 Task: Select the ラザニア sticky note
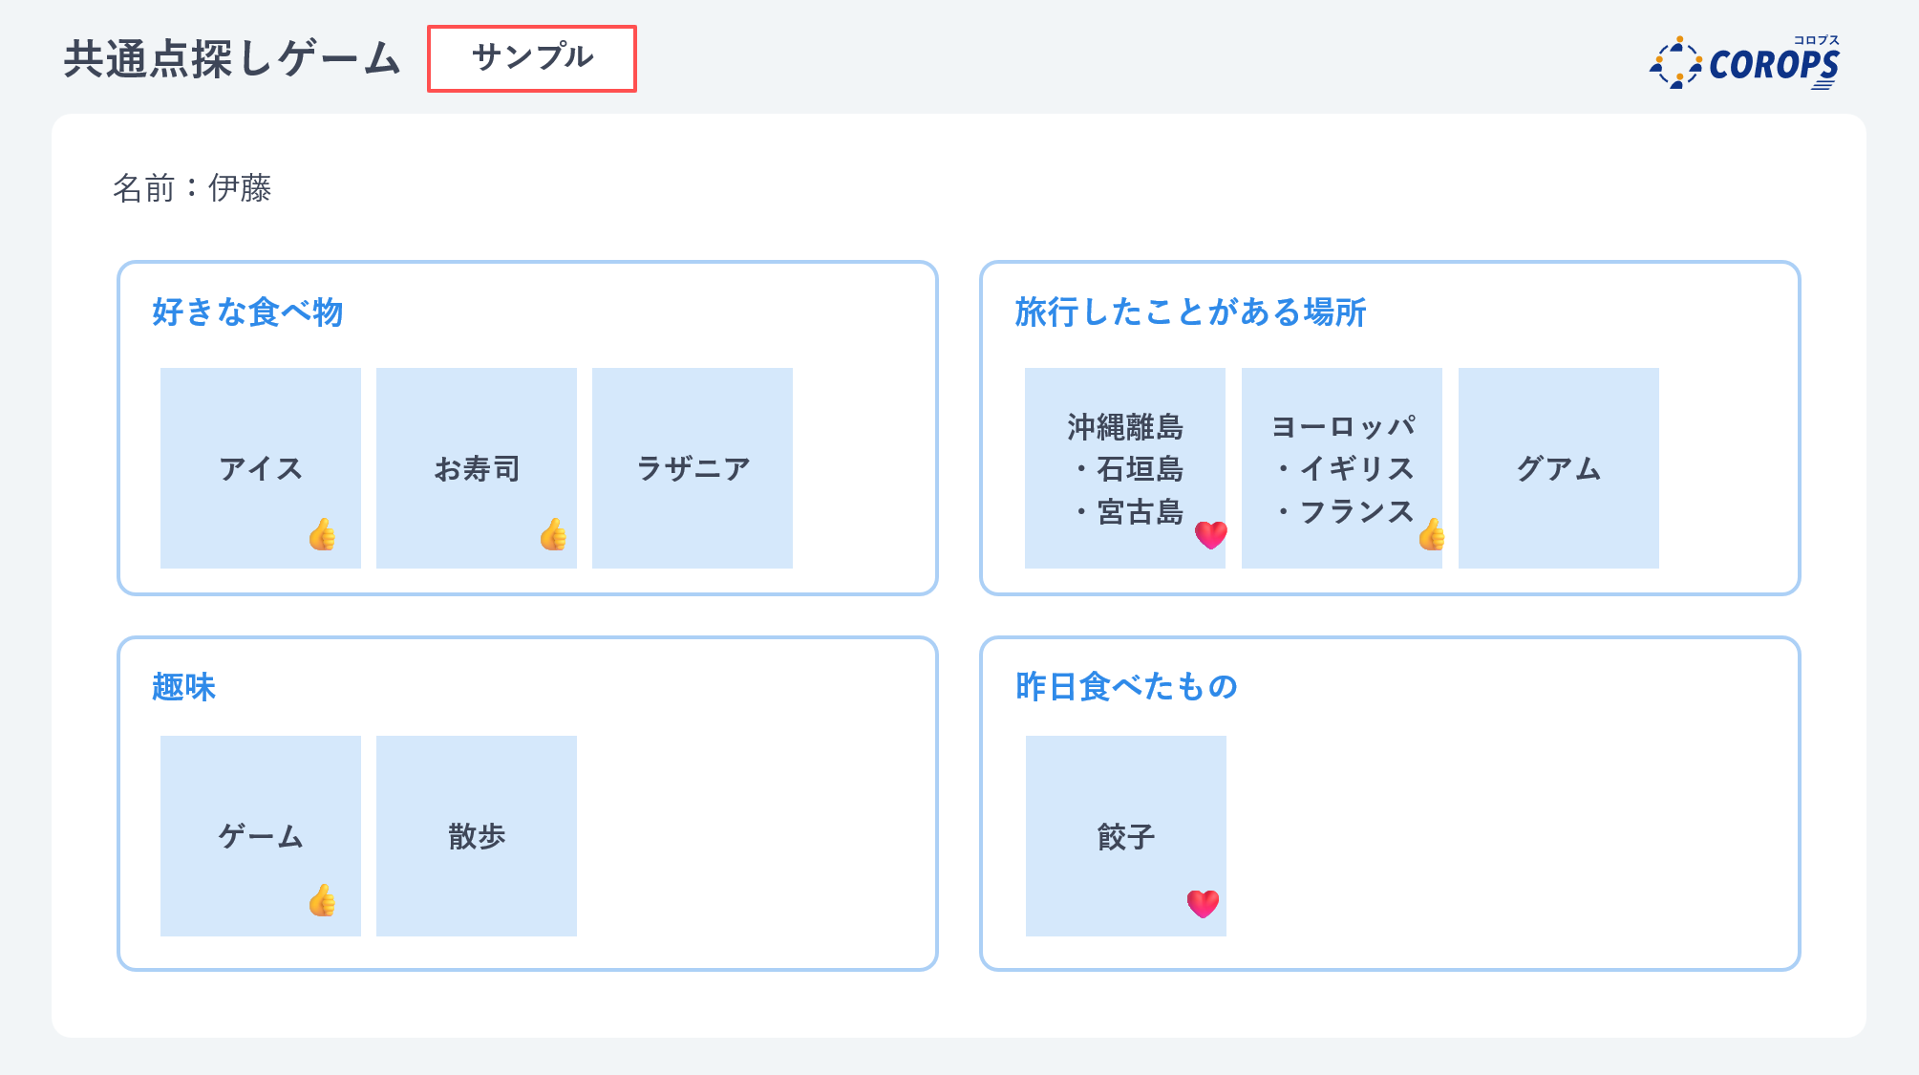pyautogui.click(x=693, y=468)
